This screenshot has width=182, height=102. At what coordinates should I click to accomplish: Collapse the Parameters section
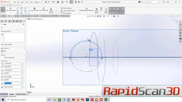pos(24,61)
